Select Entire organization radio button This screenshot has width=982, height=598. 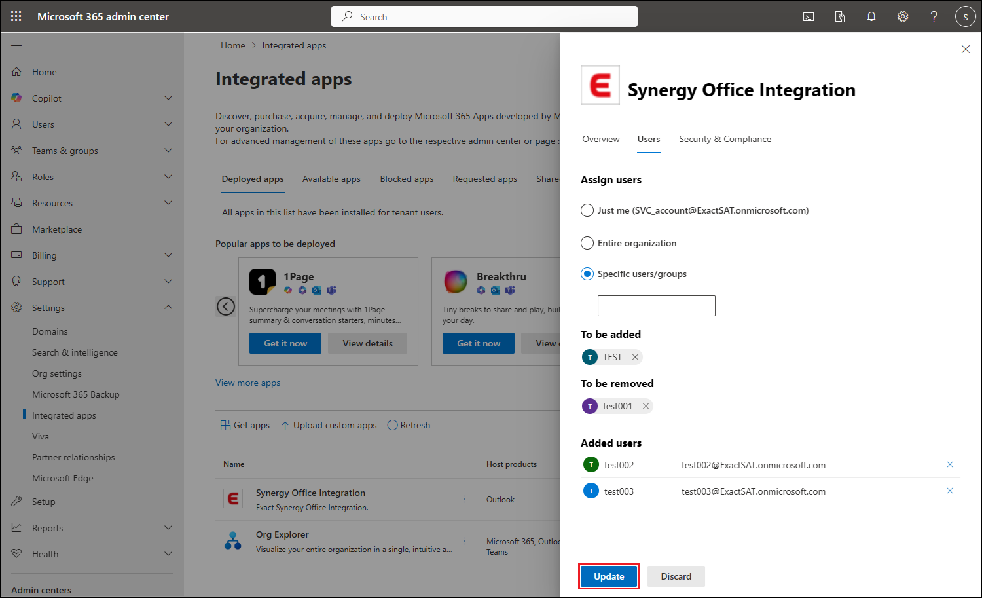click(x=587, y=243)
